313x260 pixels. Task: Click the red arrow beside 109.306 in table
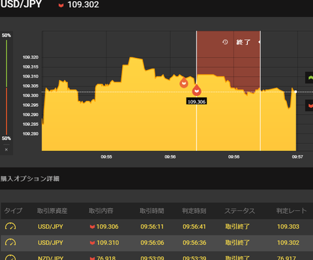pos(93,227)
